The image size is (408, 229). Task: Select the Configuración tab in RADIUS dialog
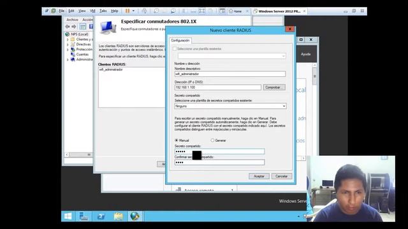point(180,41)
